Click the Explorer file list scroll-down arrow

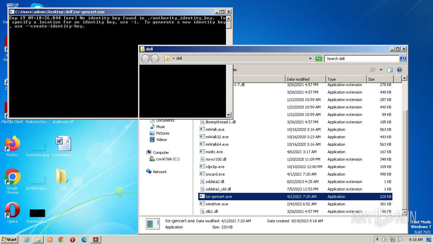(x=404, y=212)
